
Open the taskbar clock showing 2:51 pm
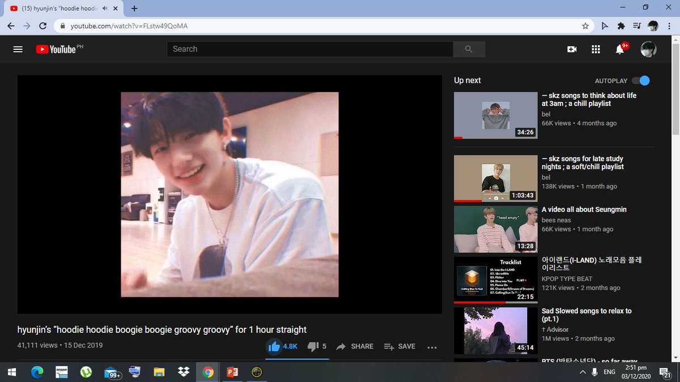pos(636,372)
